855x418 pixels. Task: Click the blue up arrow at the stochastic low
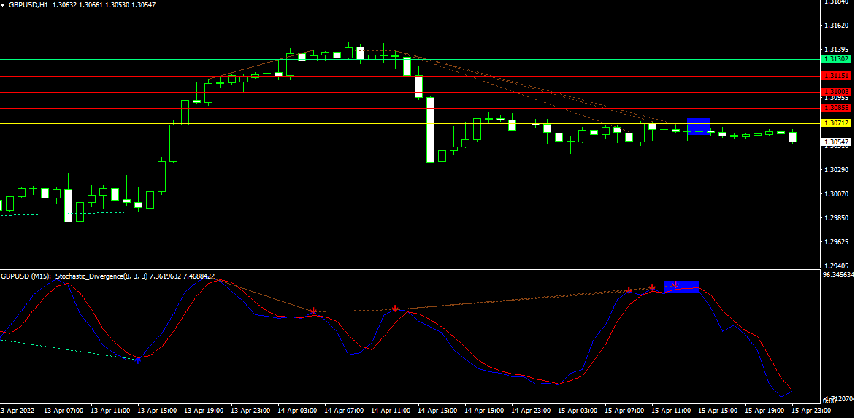click(x=138, y=360)
